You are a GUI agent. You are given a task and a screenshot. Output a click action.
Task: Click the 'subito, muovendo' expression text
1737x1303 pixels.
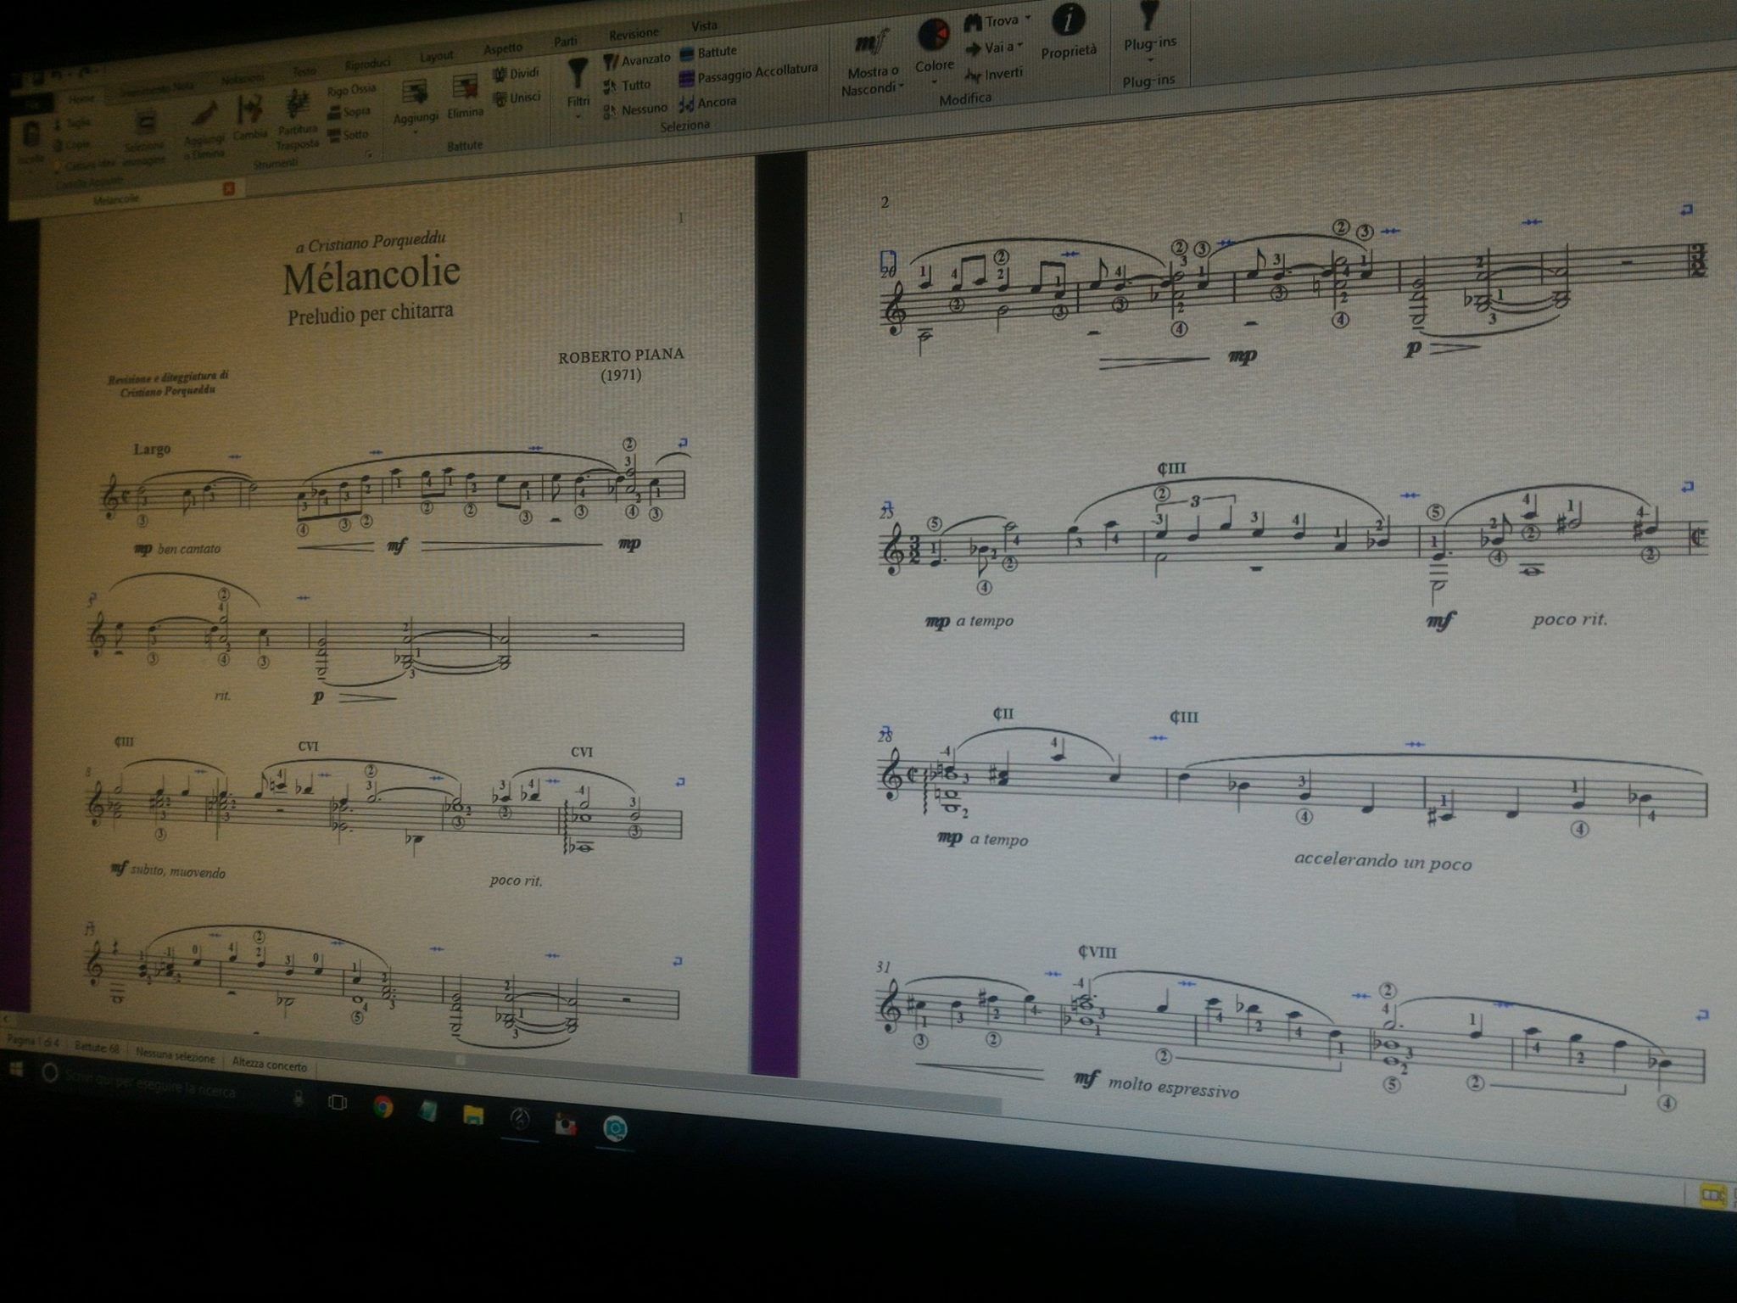point(178,871)
